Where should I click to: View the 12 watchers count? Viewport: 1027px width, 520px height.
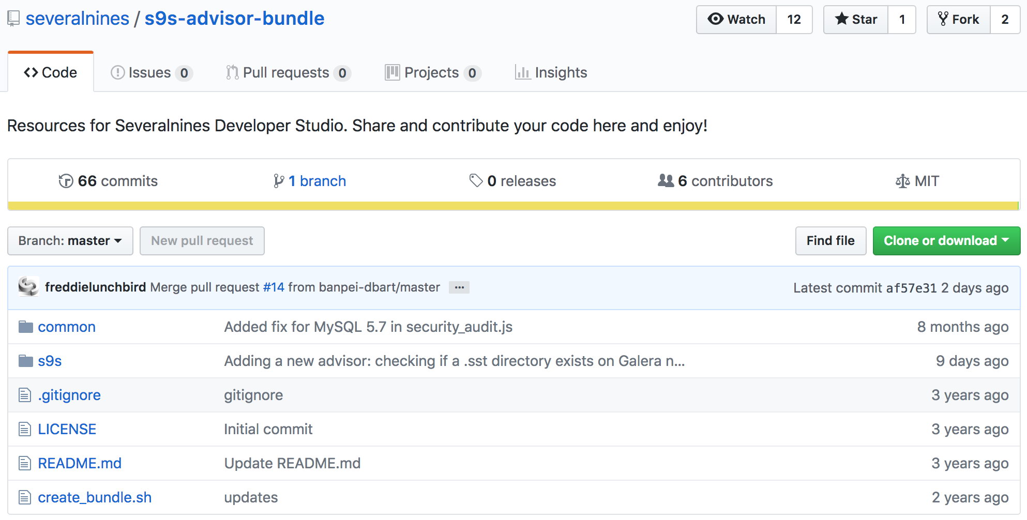coord(794,20)
